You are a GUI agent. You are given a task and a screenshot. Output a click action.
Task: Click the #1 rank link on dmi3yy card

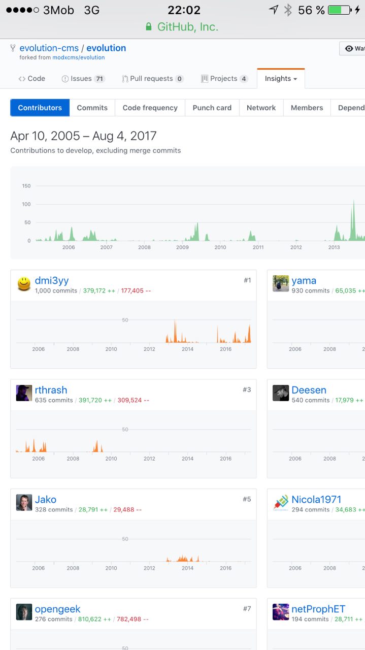tap(247, 280)
